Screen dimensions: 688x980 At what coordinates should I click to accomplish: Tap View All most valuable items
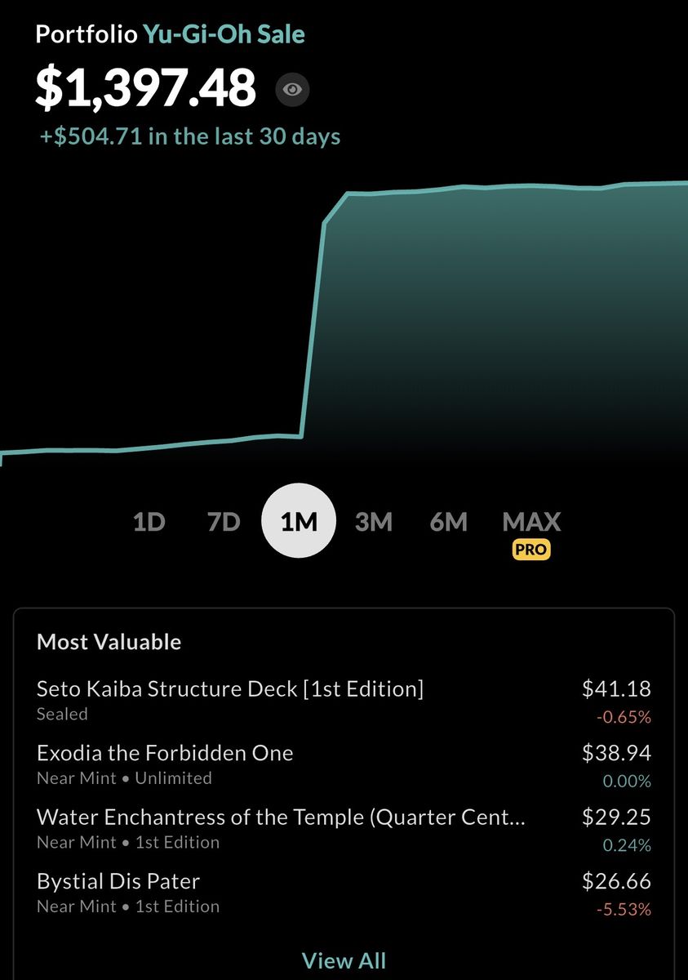(344, 960)
